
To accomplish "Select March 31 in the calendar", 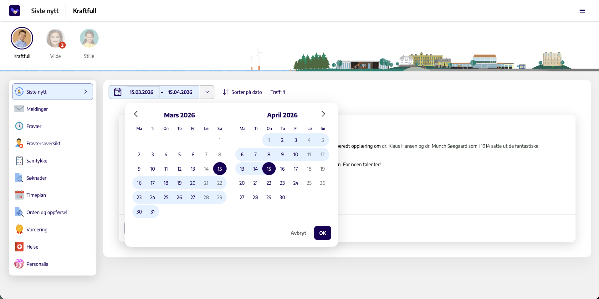I will (x=152, y=212).
